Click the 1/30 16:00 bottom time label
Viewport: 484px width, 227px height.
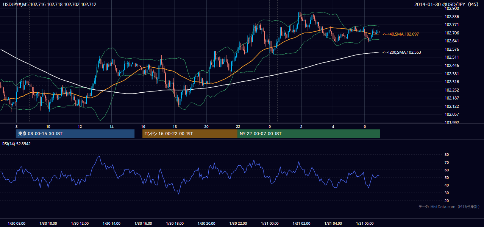143,223
